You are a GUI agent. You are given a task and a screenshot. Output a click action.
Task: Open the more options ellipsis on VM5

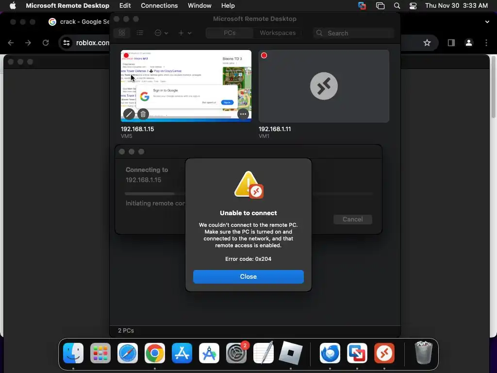click(243, 114)
